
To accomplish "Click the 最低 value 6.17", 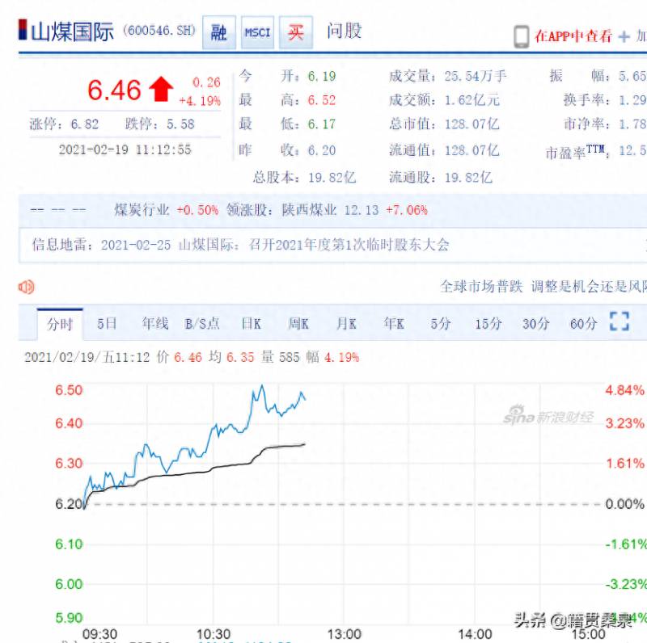I will point(322,124).
